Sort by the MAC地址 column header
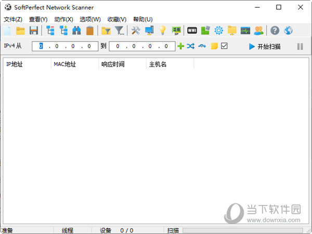This screenshot has width=312, height=234. point(75,64)
